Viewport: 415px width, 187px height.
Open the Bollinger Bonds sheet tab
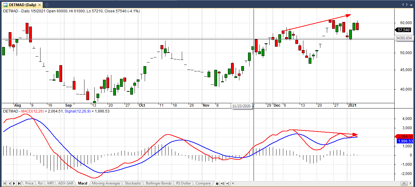158,184
